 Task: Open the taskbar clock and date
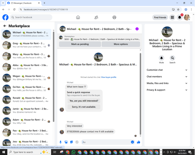pos(182,152)
